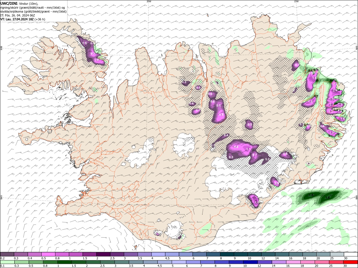358x268 pixels.
Task: Pick the upper legend swatch starting at 0.8
Action: pos(62,254)
